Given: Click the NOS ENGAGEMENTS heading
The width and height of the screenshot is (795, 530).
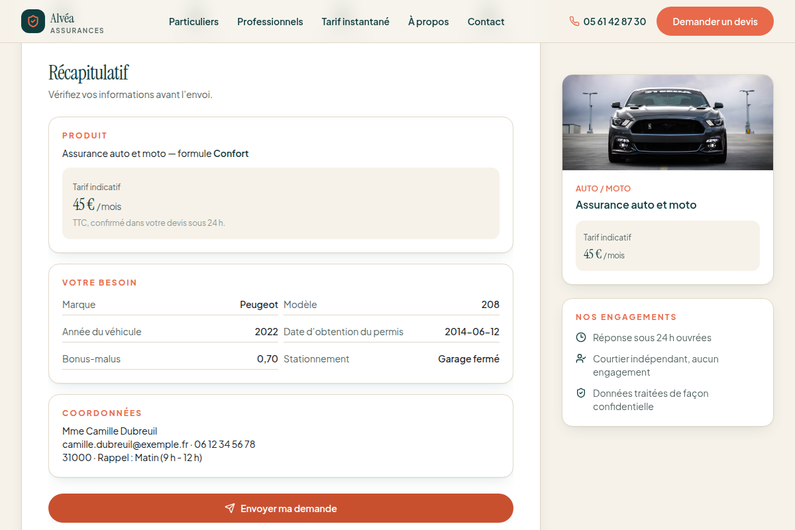Looking at the screenshot, I should click(x=626, y=317).
